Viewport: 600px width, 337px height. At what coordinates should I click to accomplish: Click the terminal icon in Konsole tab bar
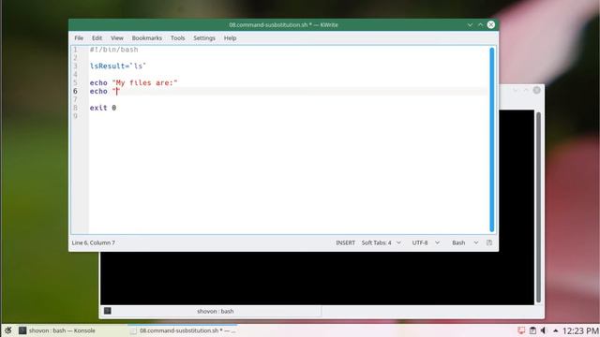[108, 311]
